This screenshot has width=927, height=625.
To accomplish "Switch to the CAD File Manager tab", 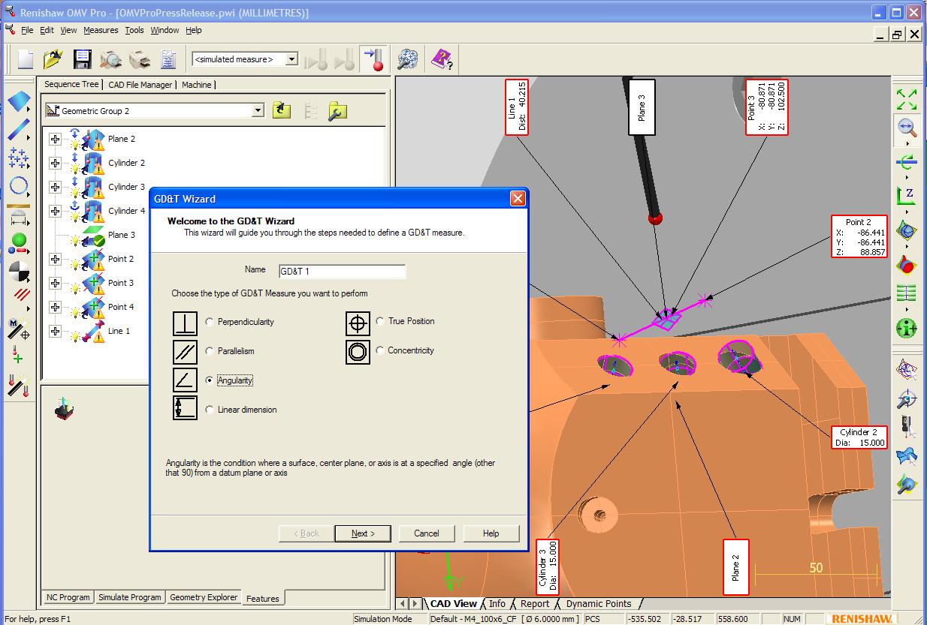I will (x=140, y=85).
